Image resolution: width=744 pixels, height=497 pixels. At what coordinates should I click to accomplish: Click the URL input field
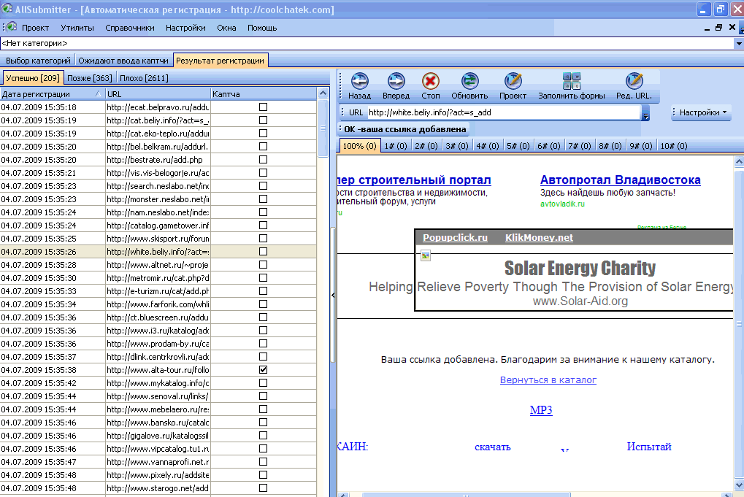(502, 112)
